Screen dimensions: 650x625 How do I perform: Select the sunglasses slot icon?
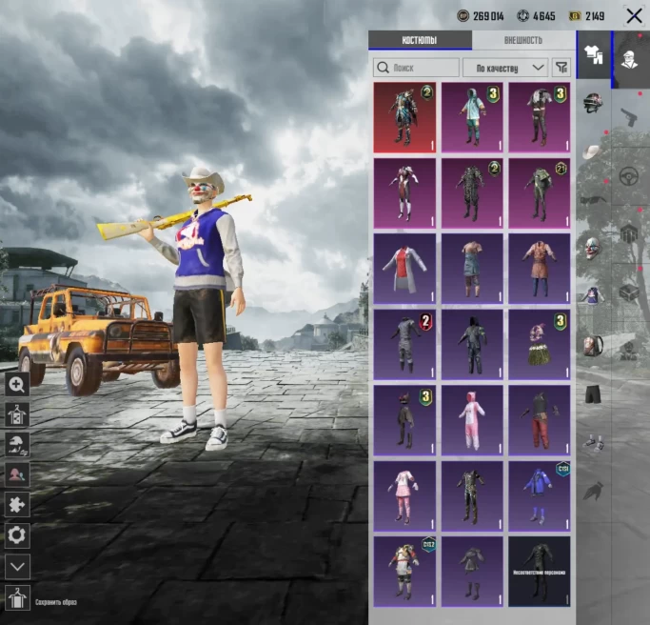pyautogui.click(x=593, y=200)
